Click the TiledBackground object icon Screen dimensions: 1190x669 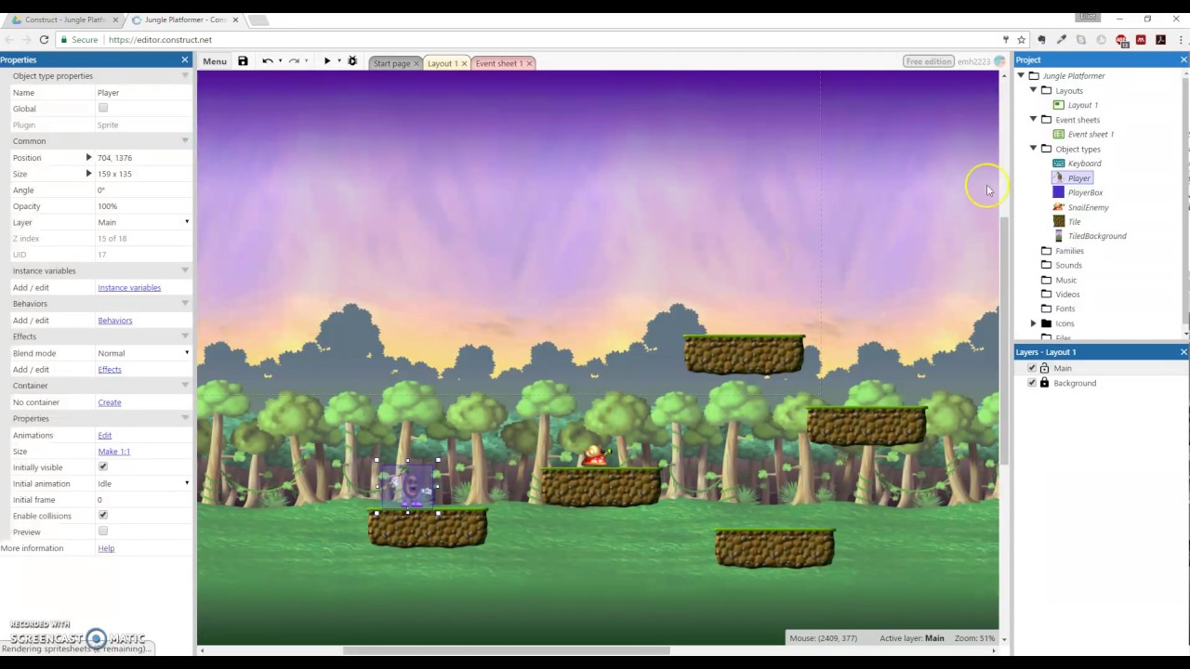1058,236
